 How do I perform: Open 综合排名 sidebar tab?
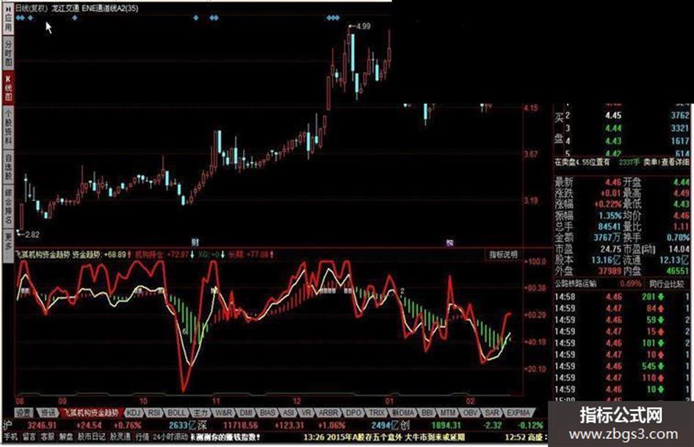(x=8, y=206)
